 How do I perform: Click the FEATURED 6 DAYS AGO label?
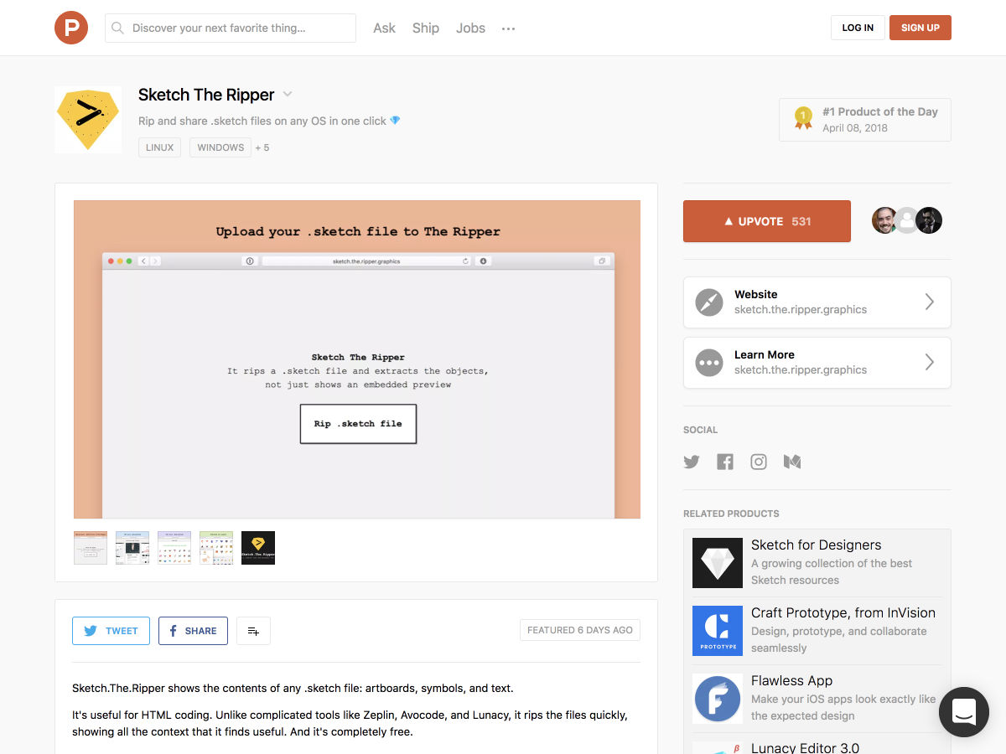coord(580,630)
